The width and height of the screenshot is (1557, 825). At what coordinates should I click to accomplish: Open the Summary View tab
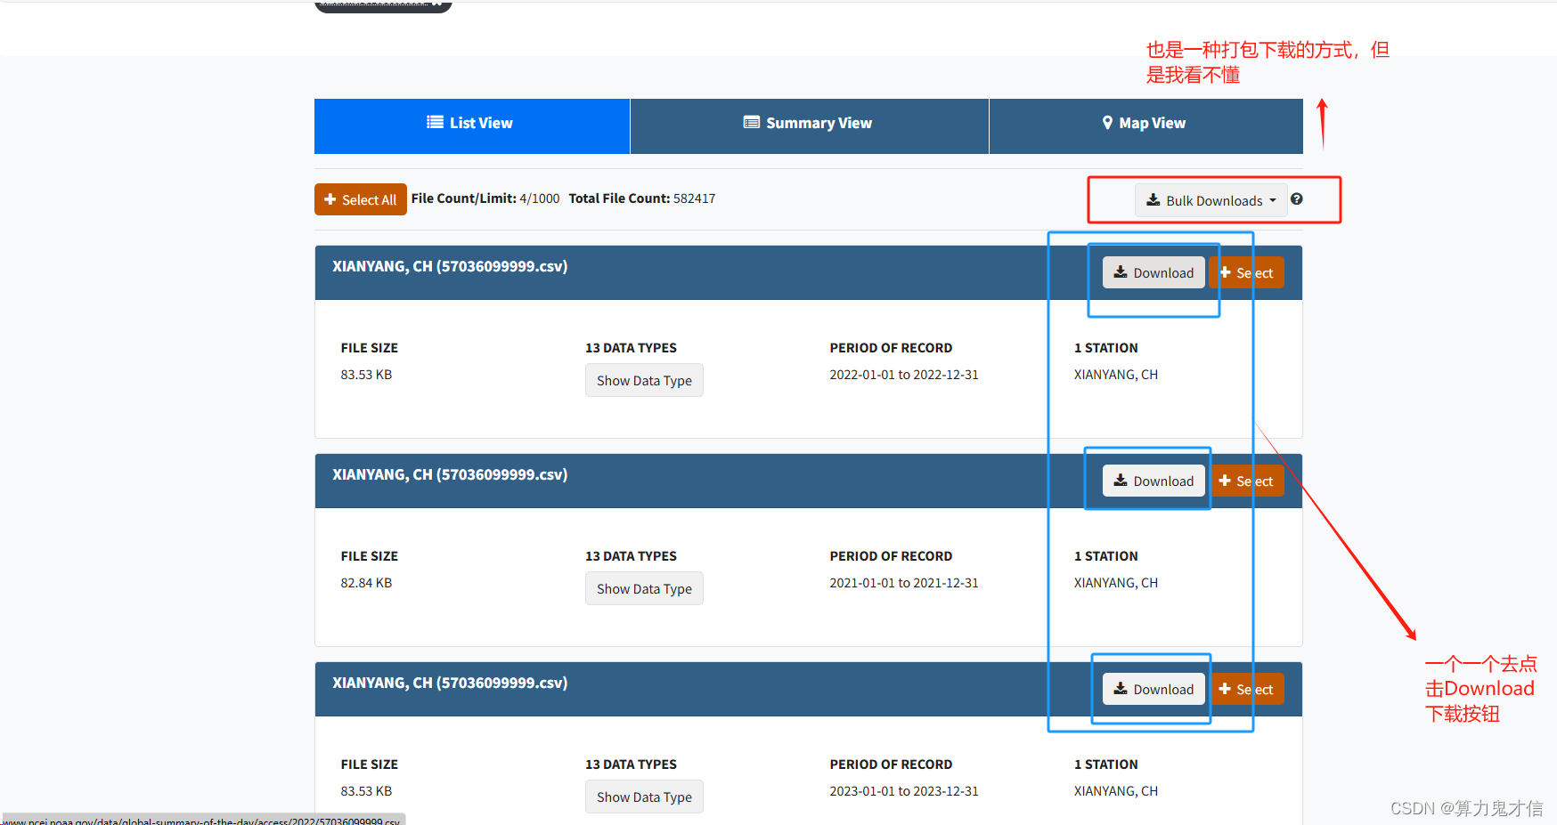click(x=810, y=126)
